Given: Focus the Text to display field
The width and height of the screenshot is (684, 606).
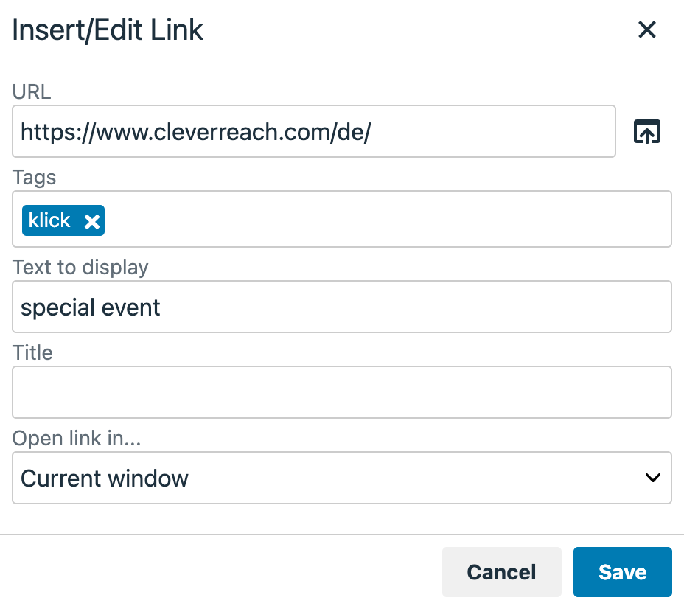Looking at the screenshot, I should (x=341, y=307).
